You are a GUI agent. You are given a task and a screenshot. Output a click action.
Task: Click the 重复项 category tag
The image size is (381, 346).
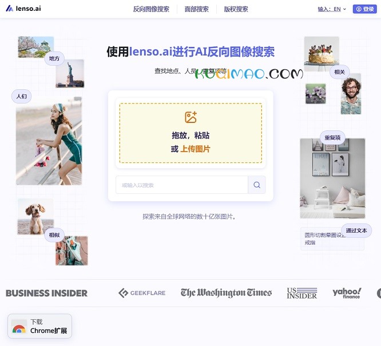(x=332, y=137)
